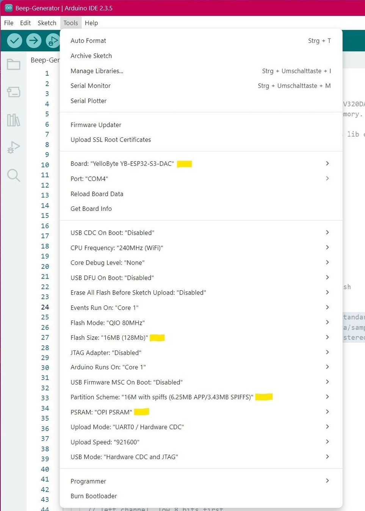Expand Upload Speed 921600 submenu

(201, 442)
